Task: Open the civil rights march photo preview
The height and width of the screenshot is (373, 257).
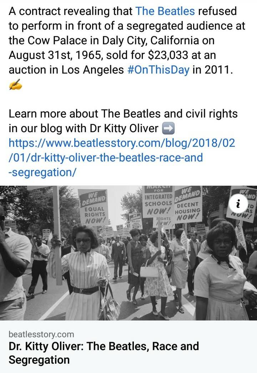Action: click(128, 253)
